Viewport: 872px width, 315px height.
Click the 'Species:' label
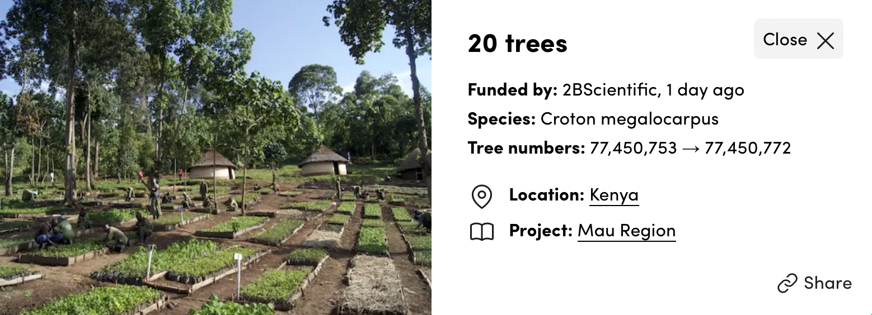(502, 119)
